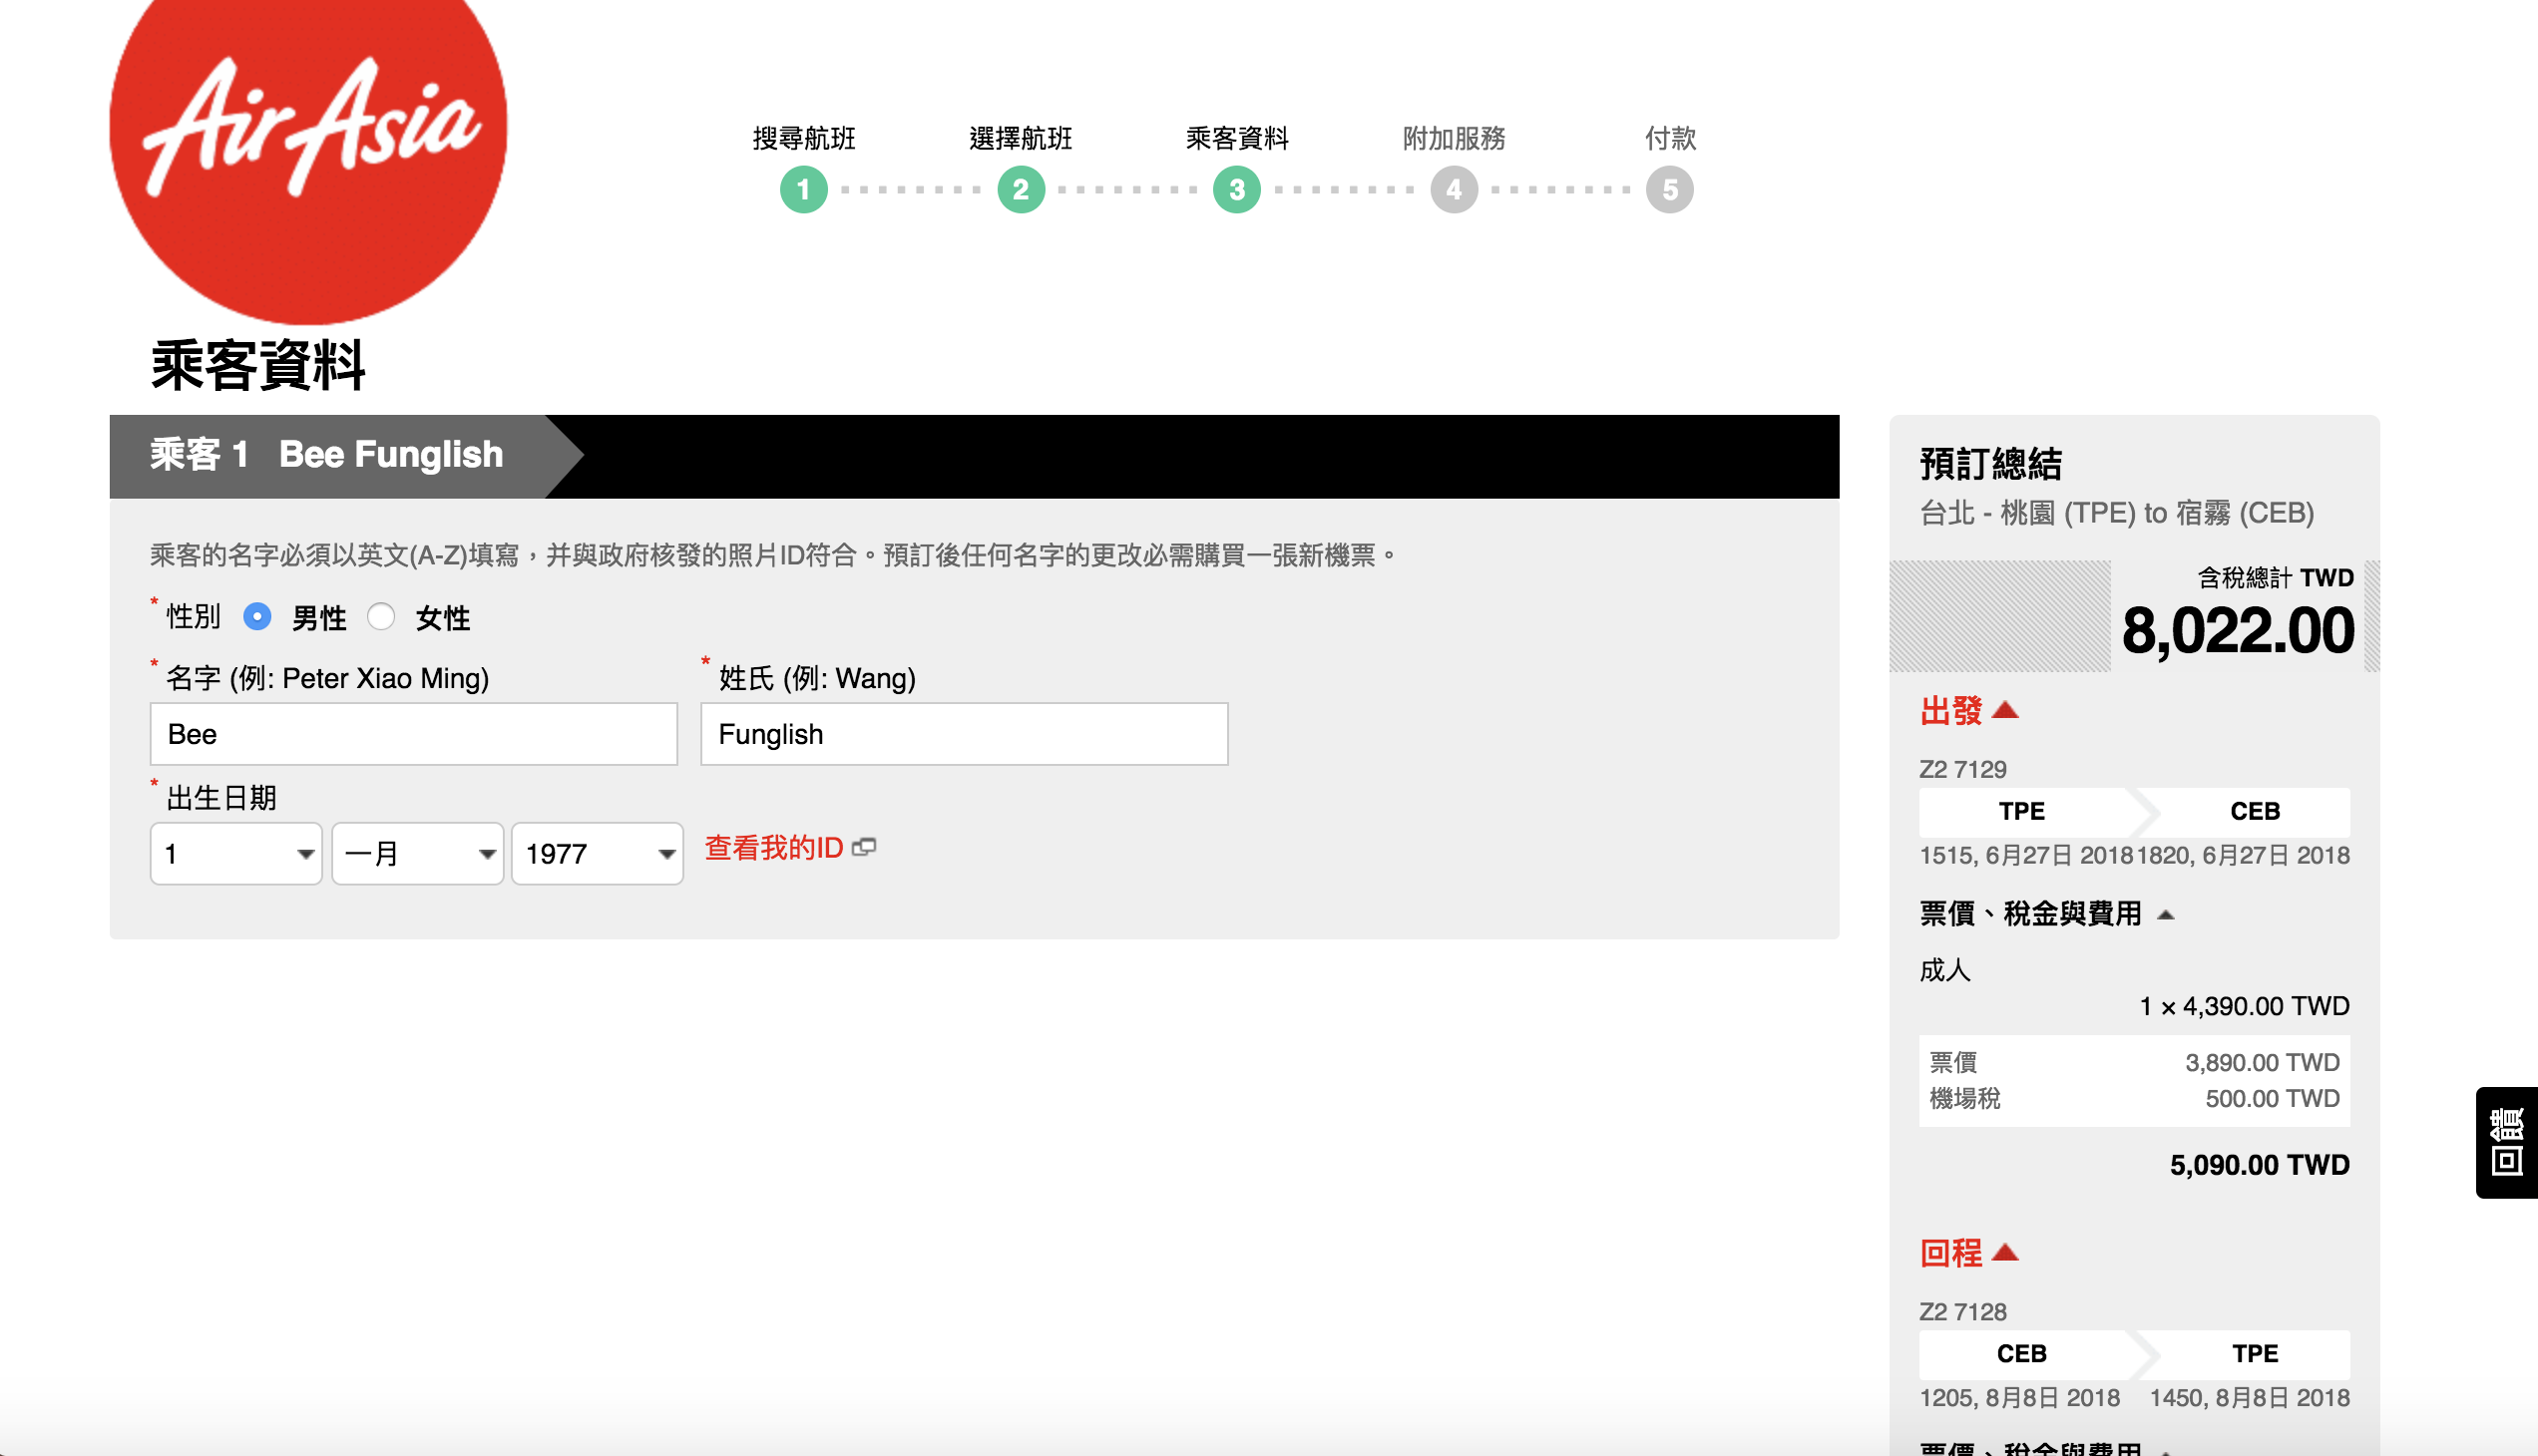Click step 5 circle 付款
The width and height of the screenshot is (2538, 1456).
(x=1670, y=189)
